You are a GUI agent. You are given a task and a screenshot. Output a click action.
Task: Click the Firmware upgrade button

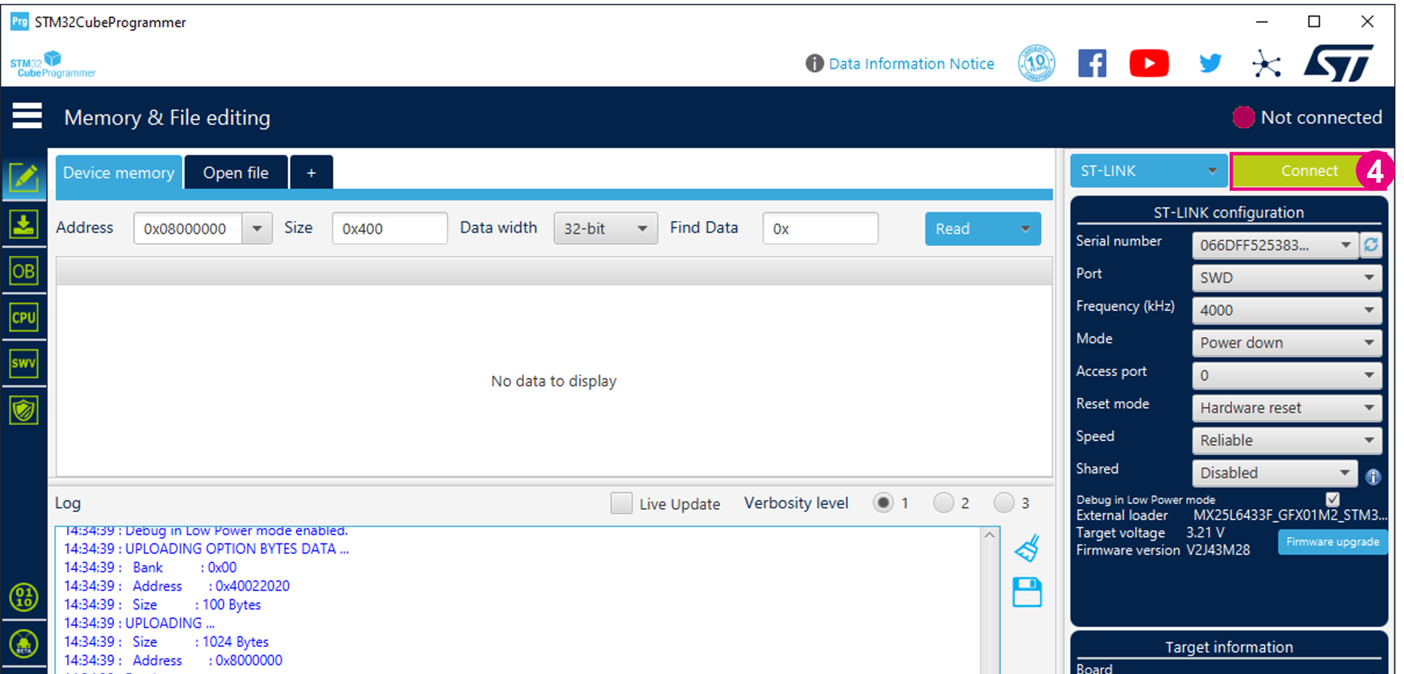(x=1332, y=542)
